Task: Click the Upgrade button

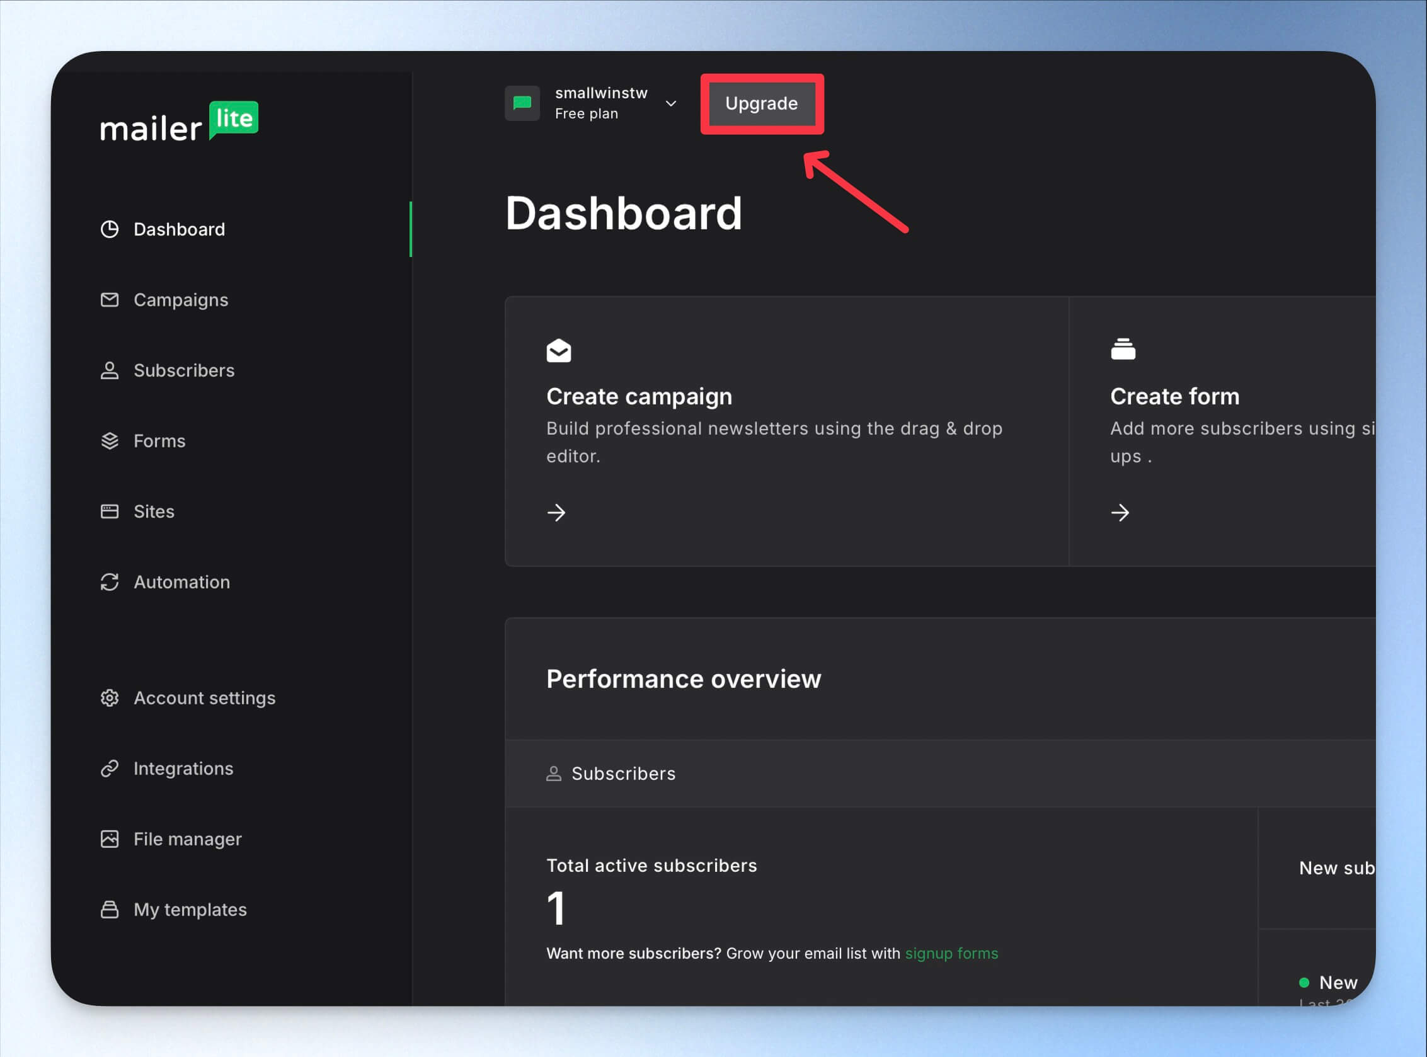Action: coord(762,104)
